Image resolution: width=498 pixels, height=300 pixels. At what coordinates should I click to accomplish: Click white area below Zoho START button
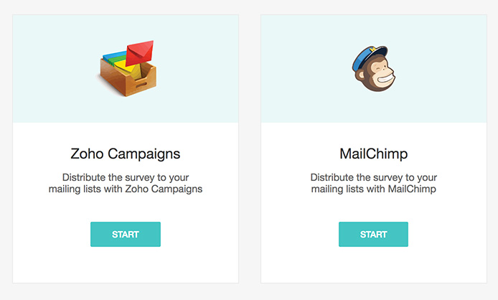(126, 264)
